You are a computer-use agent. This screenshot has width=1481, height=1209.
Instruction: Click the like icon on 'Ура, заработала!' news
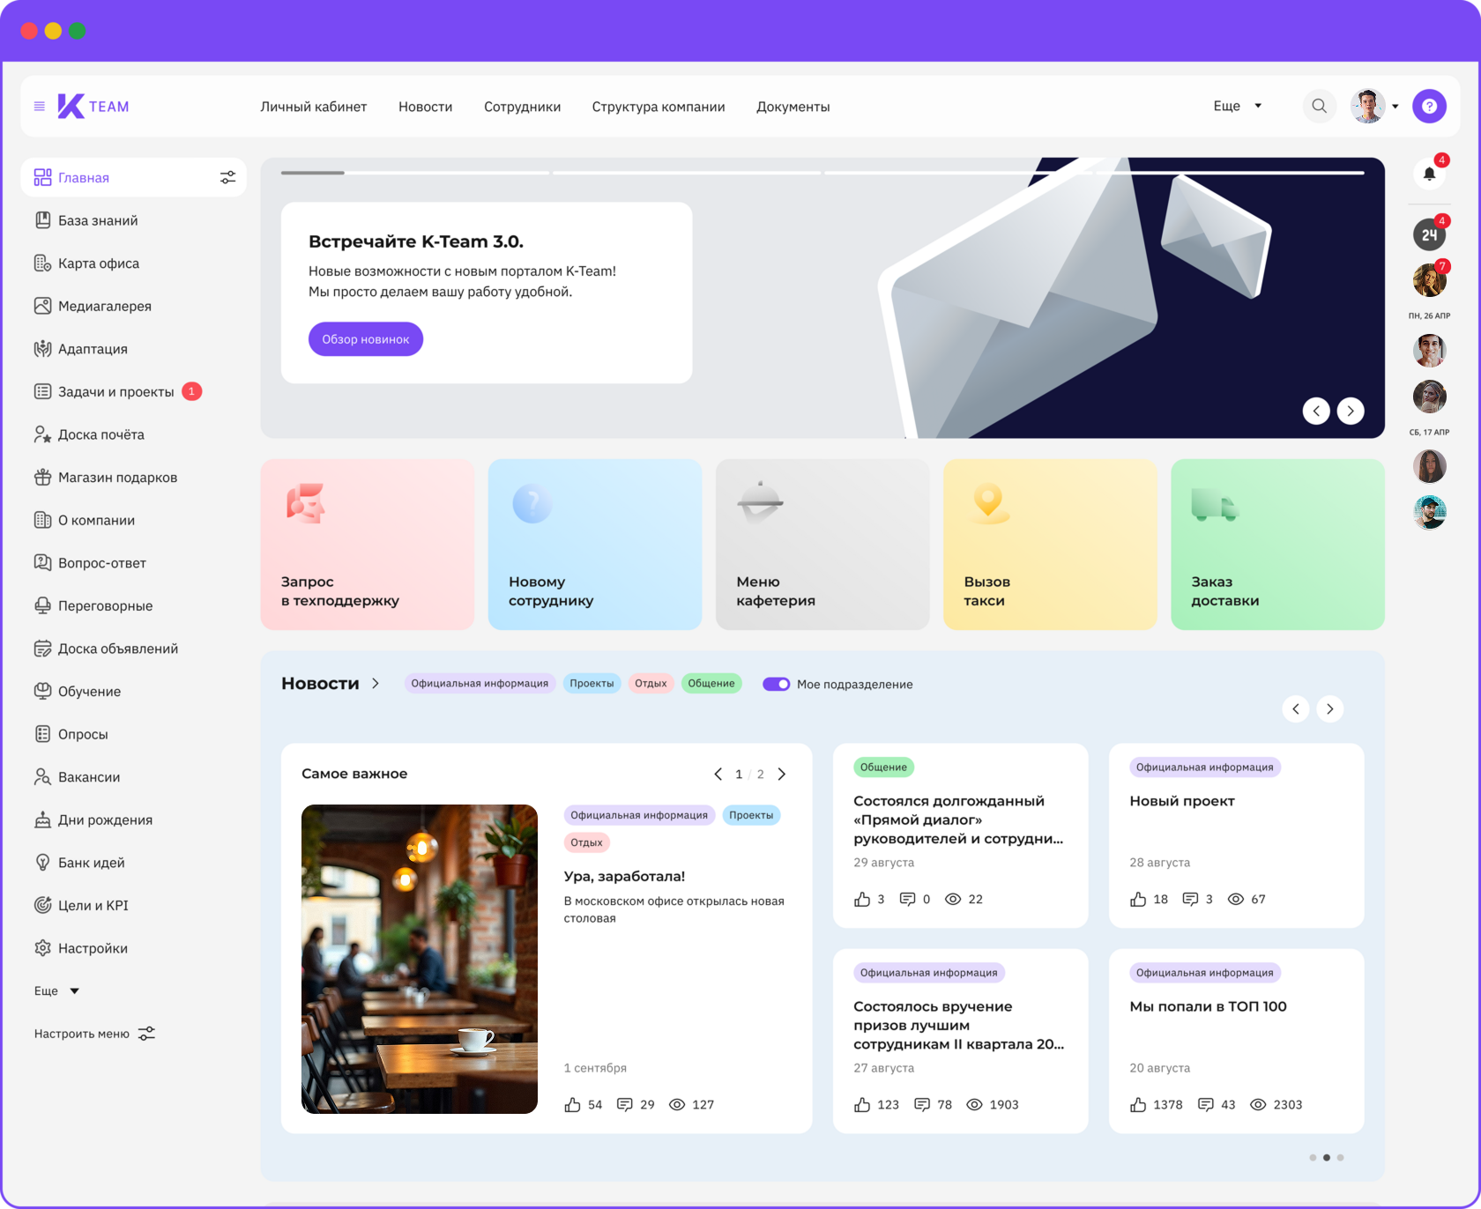point(573,1105)
